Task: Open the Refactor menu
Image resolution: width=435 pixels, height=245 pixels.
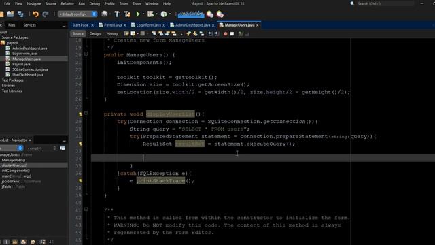Action: click(67, 4)
